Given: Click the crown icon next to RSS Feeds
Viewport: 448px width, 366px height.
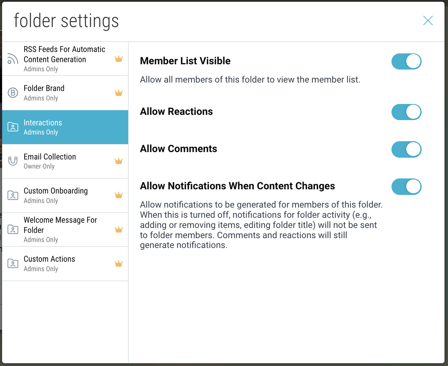Looking at the screenshot, I should click(119, 59).
